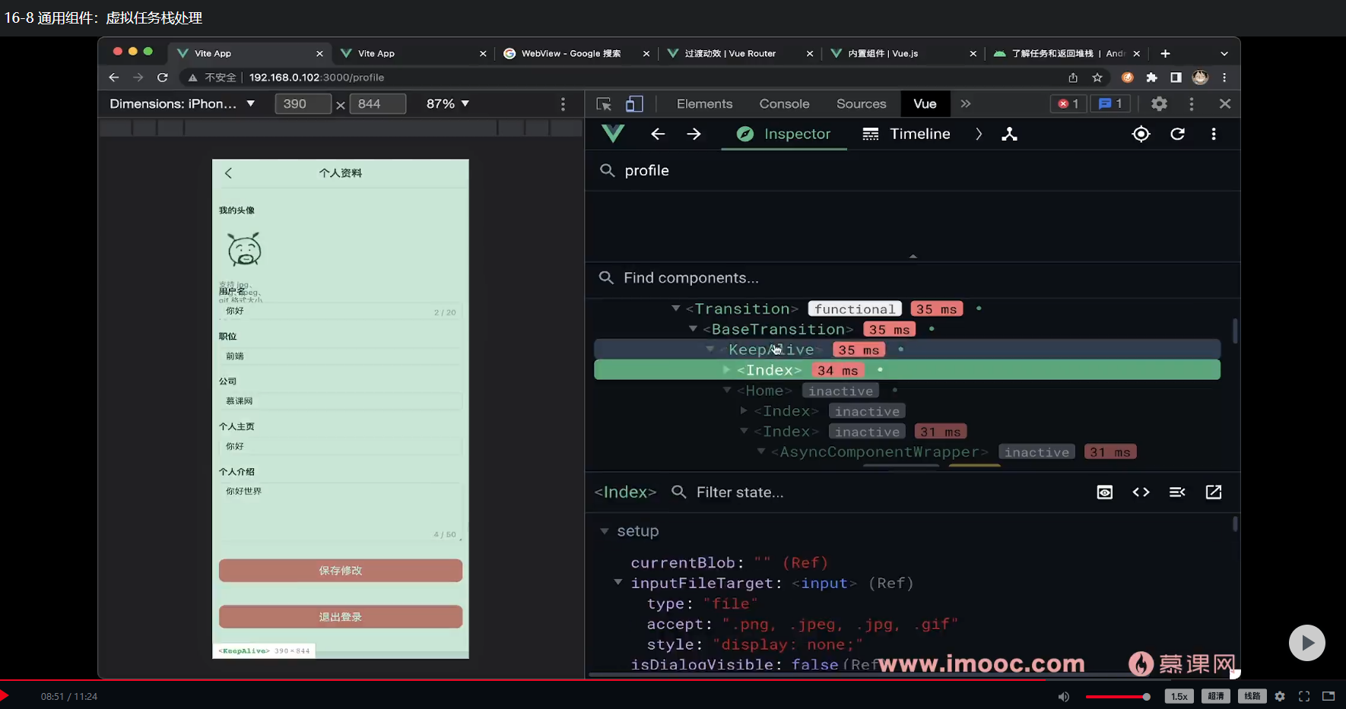Screen dimensions: 1346x709
Task: Switch to the Sources tab
Action: pyautogui.click(x=862, y=103)
